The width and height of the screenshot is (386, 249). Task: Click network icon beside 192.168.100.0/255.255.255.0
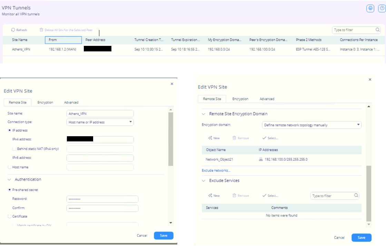261,159
